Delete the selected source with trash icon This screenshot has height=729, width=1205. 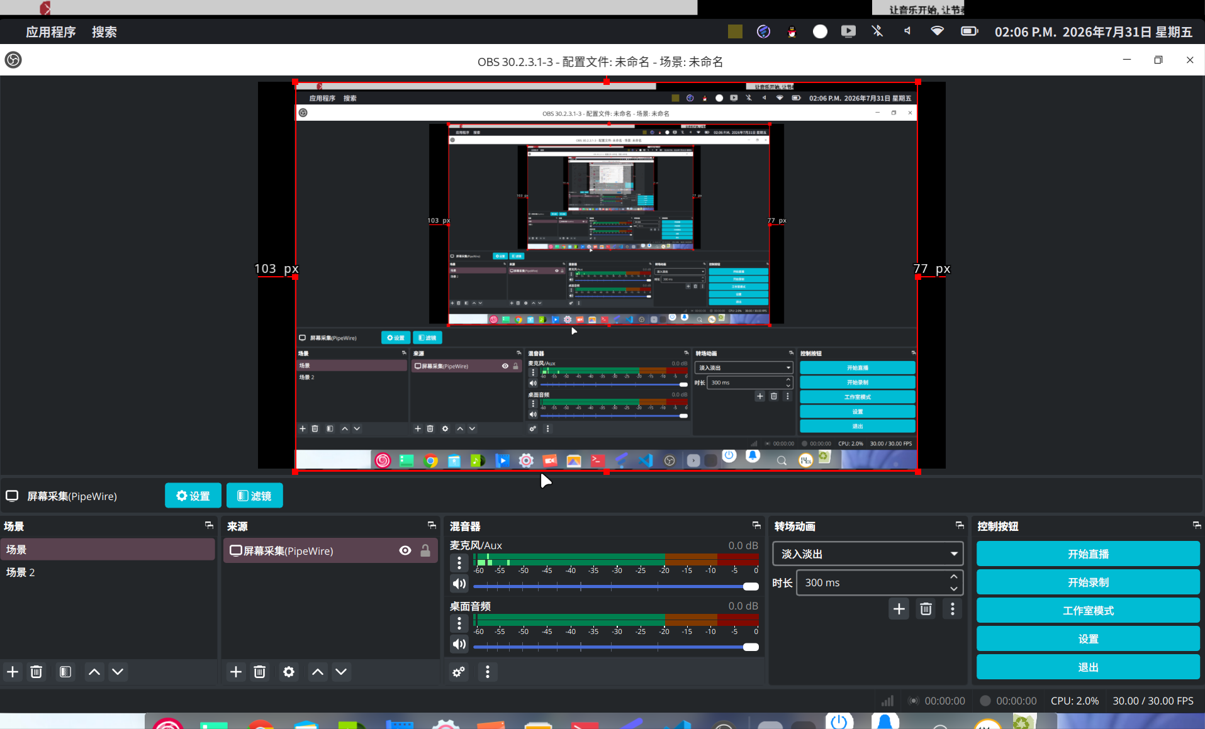[259, 672]
